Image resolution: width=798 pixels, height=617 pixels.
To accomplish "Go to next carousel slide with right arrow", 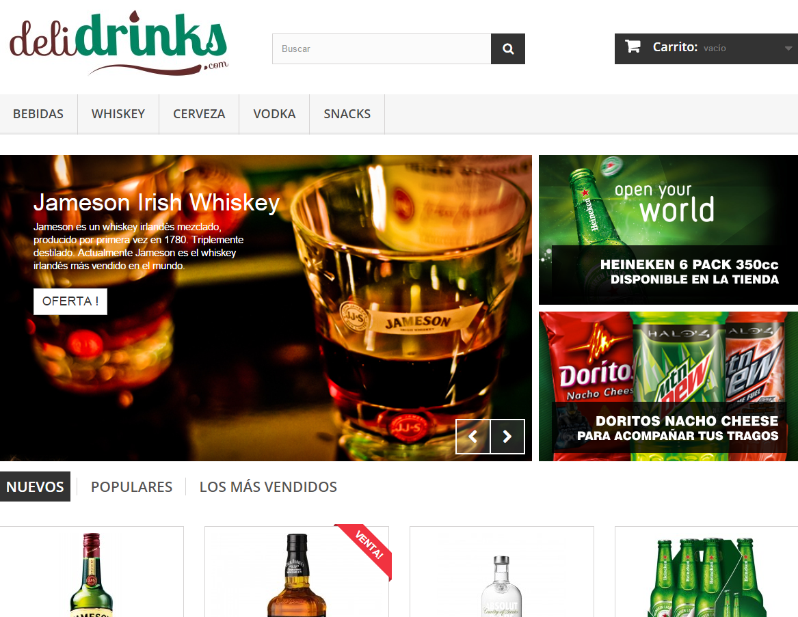I will [x=507, y=437].
